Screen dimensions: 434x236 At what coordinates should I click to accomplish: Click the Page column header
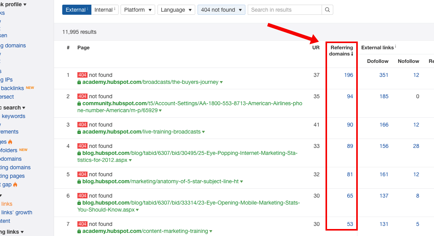click(x=83, y=47)
